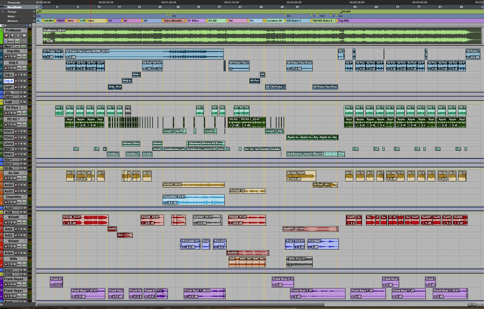The height and width of the screenshot is (309, 484).
Task: Select the Ddj-R track name
Action: [8, 81]
